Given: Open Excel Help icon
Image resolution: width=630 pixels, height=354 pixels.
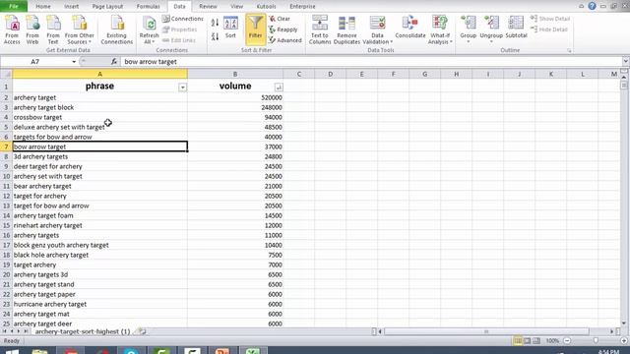Looking at the screenshot, I should (592, 6).
